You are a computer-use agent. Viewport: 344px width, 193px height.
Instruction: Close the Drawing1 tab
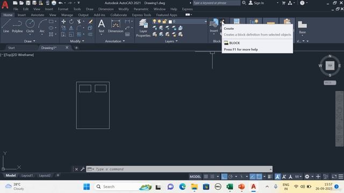67,48
